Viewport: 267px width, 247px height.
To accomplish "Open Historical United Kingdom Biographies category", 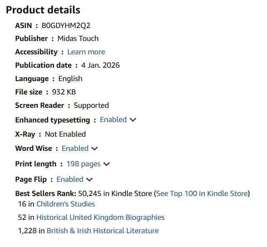I will point(100,217).
